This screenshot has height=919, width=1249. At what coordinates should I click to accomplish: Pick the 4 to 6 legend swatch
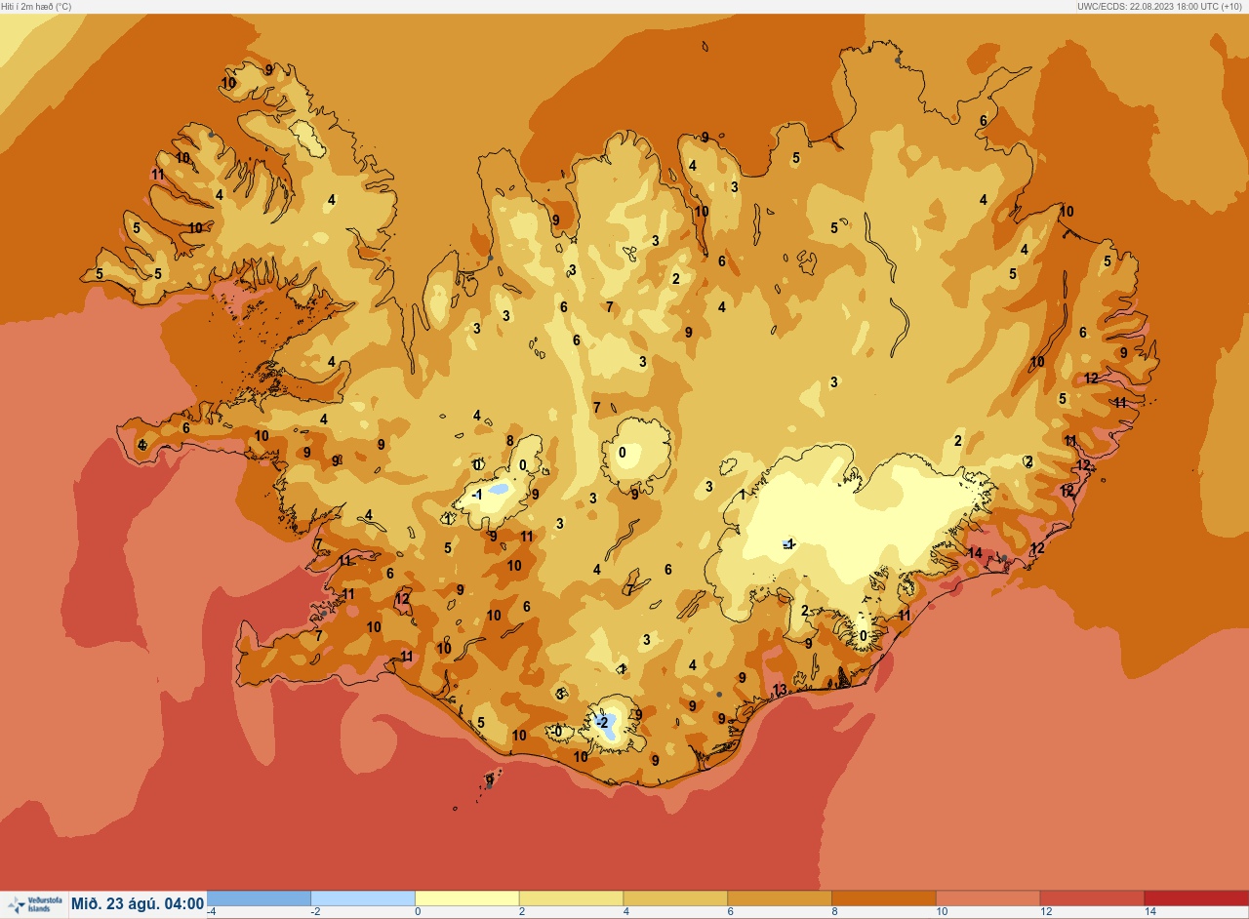point(675,898)
